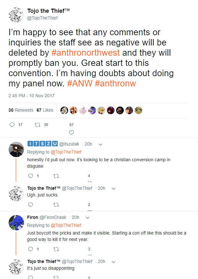Retweet the "Ugh, just sucks." tweet
The width and height of the screenshot is (198, 279).
[x=56, y=204]
